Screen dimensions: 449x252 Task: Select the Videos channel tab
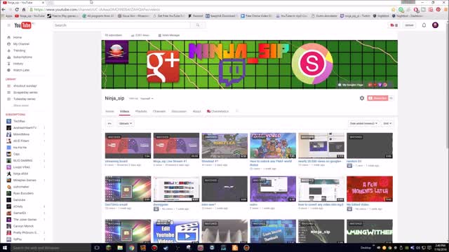click(124, 111)
